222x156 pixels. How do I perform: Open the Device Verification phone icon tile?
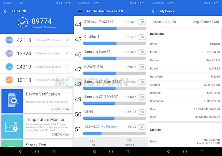click(x=12, y=101)
